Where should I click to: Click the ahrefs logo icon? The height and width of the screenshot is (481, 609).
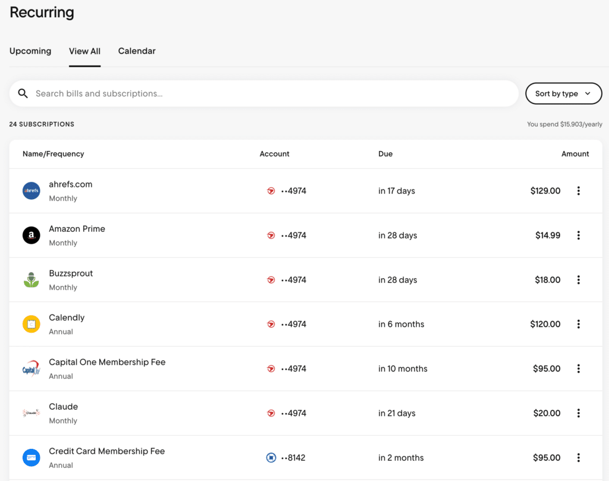coord(32,191)
